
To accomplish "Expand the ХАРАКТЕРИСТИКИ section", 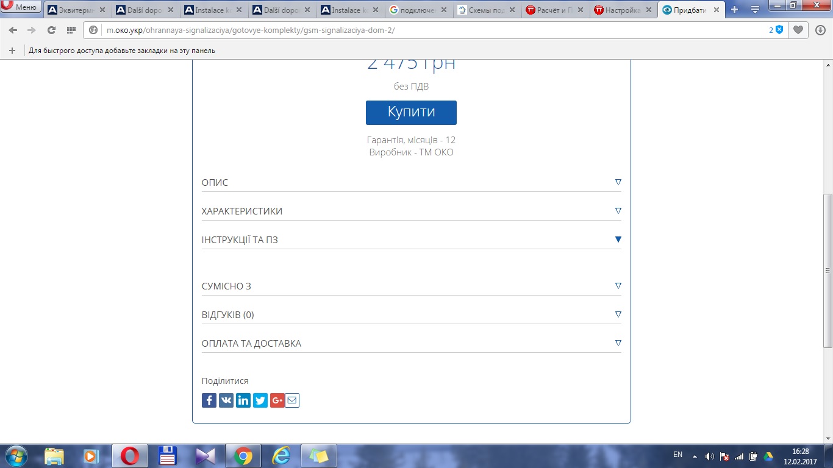I will pos(411,211).
